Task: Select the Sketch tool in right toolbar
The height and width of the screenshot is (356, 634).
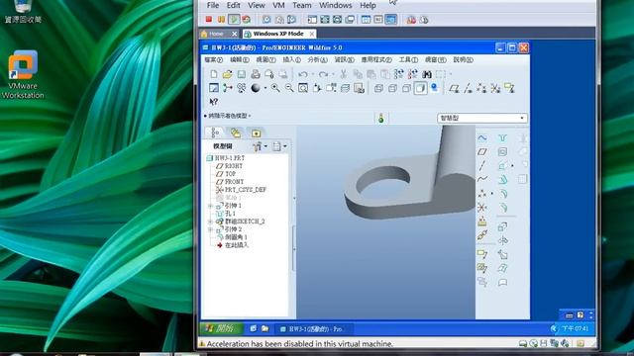Action: coord(482,138)
